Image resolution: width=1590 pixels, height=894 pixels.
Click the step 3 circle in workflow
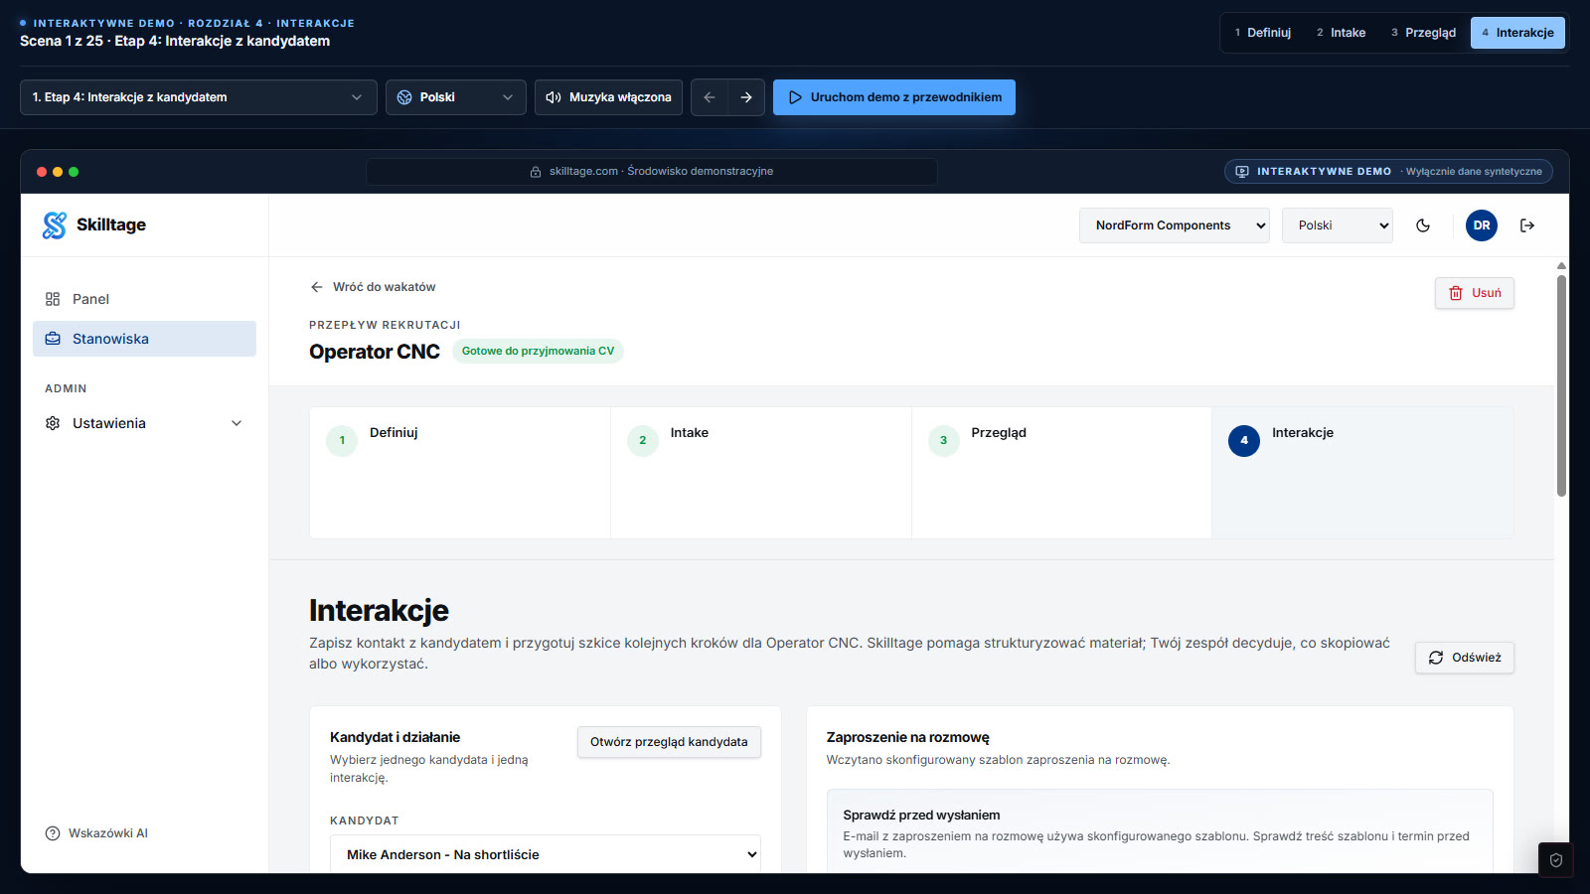pos(944,440)
